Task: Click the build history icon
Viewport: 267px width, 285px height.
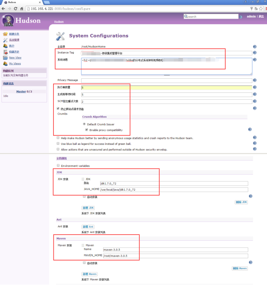Action: [5, 52]
